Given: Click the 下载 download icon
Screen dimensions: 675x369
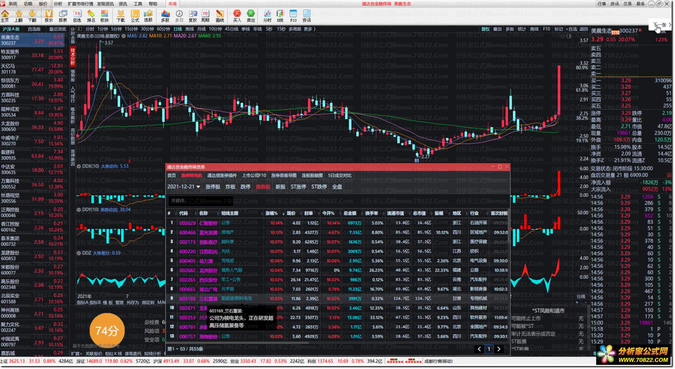Looking at the screenshot, I should point(121,16).
